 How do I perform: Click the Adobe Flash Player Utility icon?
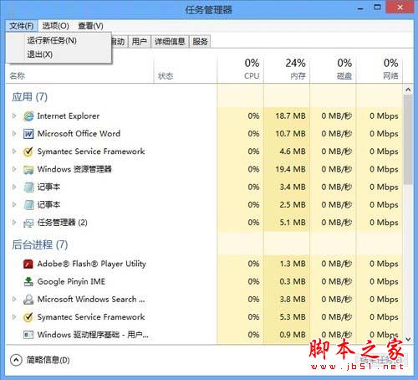point(28,264)
